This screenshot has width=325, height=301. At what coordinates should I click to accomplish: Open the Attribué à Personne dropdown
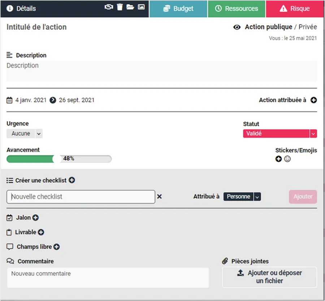257,197
